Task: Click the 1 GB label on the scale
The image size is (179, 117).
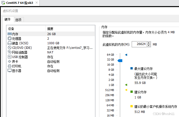Action: coord(111,85)
